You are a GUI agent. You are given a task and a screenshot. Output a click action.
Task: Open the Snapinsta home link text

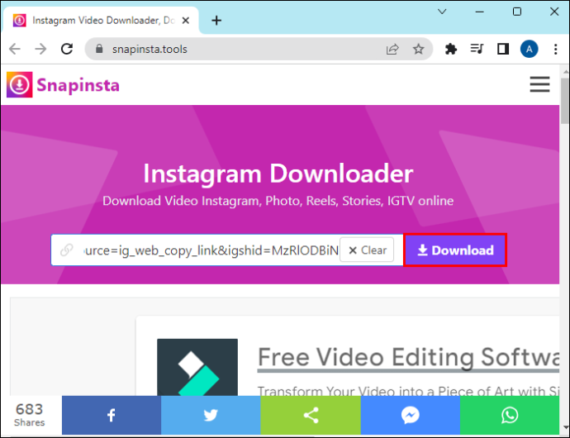78,85
